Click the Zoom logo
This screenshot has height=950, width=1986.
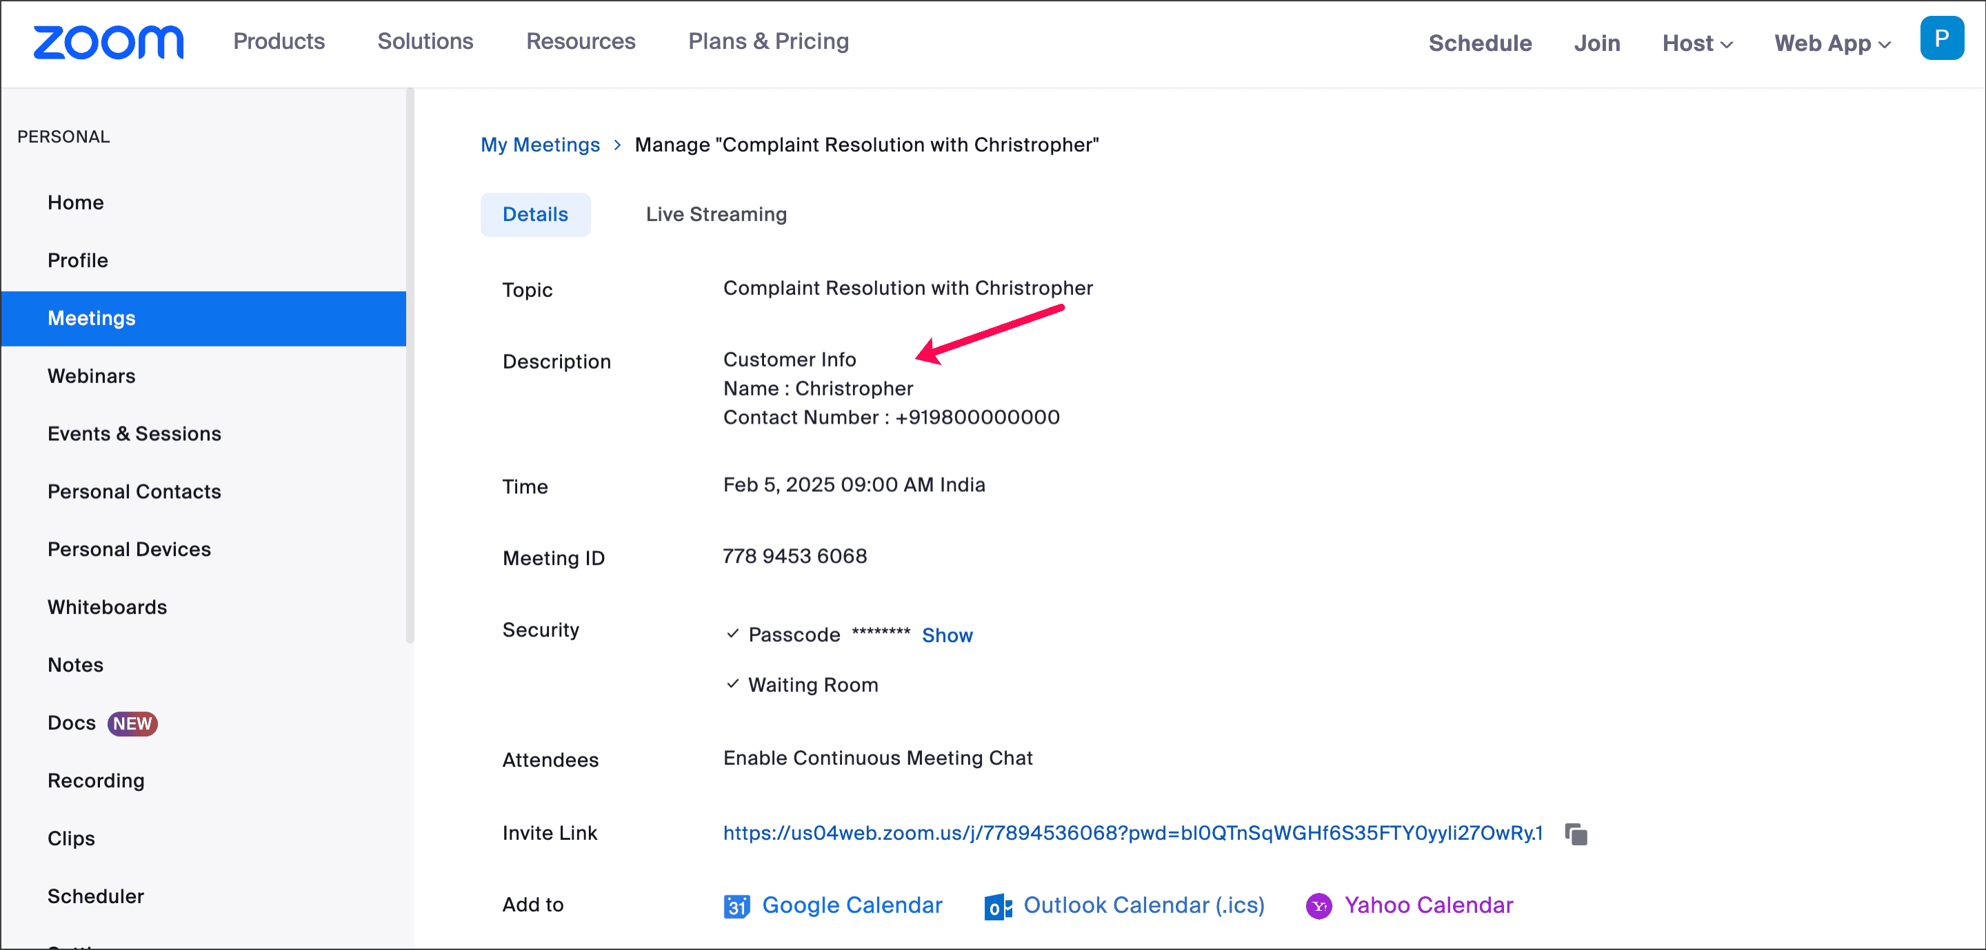[108, 43]
